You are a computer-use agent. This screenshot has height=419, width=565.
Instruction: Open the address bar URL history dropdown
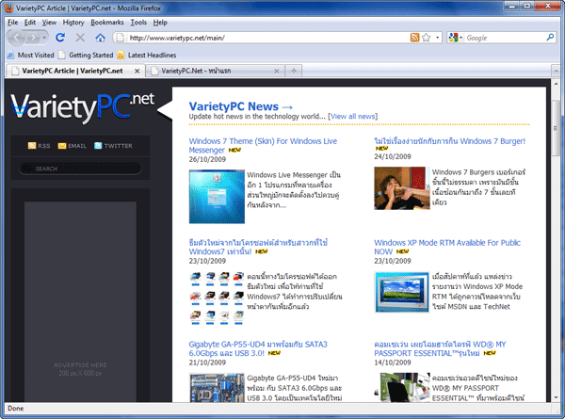coord(438,38)
